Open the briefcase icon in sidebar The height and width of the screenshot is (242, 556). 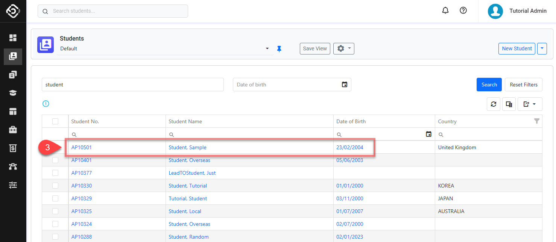click(x=13, y=130)
